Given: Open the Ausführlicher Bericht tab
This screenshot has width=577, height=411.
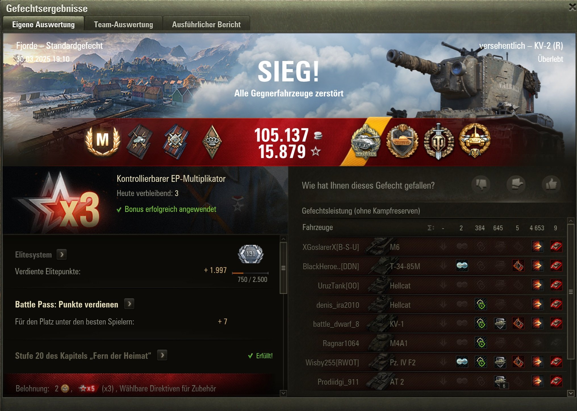Looking at the screenshot, I should (206, 24).
